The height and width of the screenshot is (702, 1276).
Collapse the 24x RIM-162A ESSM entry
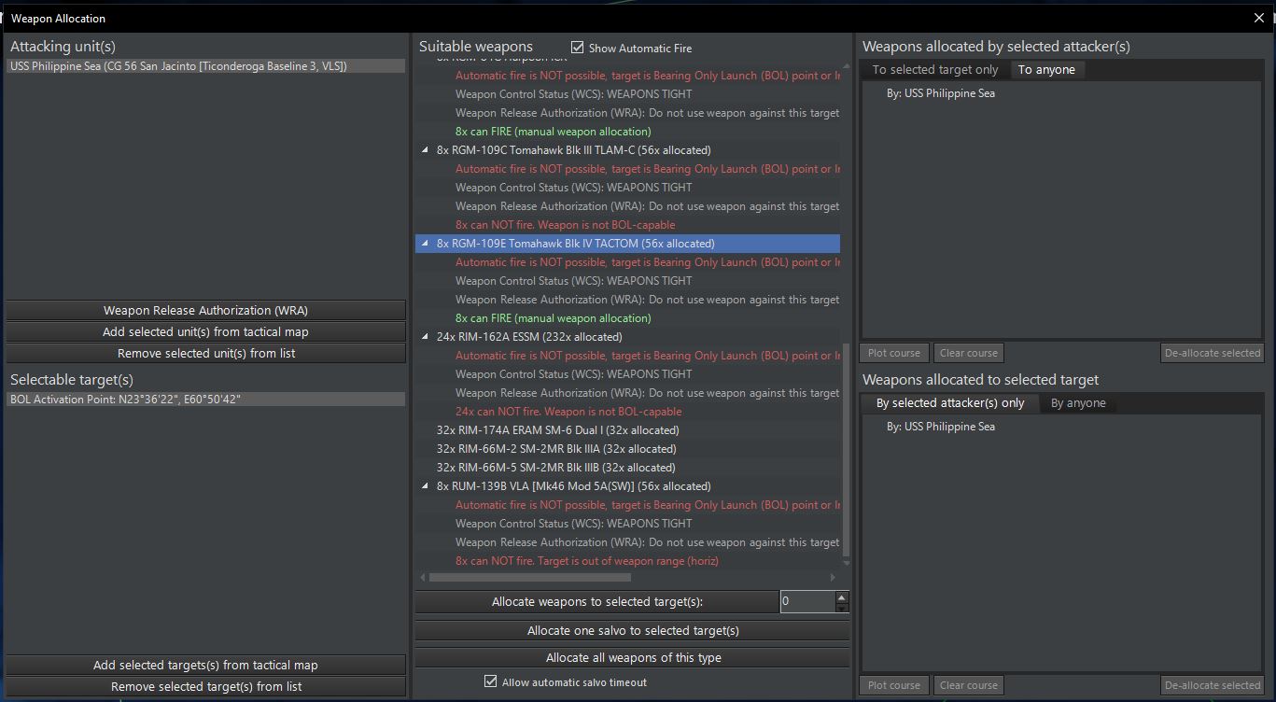coord(426,337)
